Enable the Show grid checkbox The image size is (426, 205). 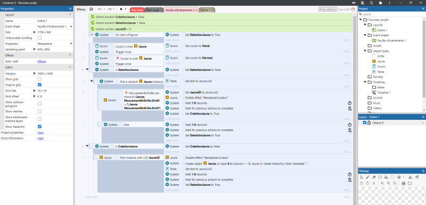[x=39, y=79]
